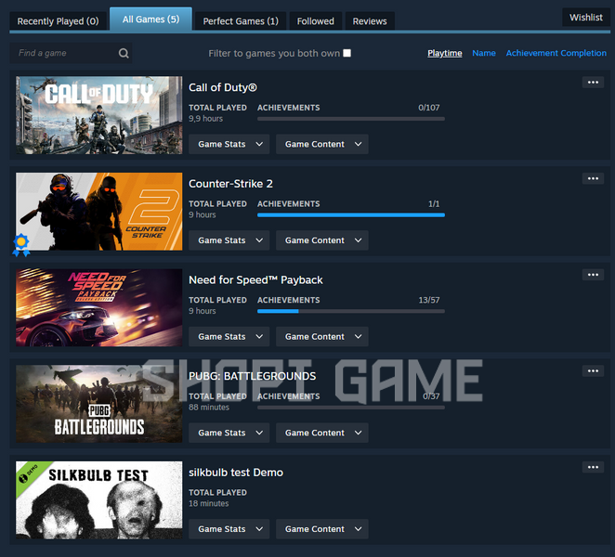Open PUBG: BATTLEGROUNDS title link
The image size is (615, 557).
(252, 376)
